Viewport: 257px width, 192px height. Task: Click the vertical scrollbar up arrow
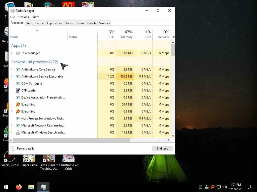[173, 42]
